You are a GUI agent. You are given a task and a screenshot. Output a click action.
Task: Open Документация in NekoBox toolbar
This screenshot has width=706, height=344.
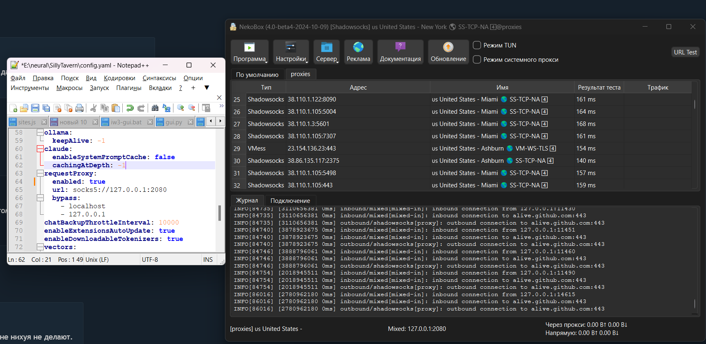click(x=400, y=52)
